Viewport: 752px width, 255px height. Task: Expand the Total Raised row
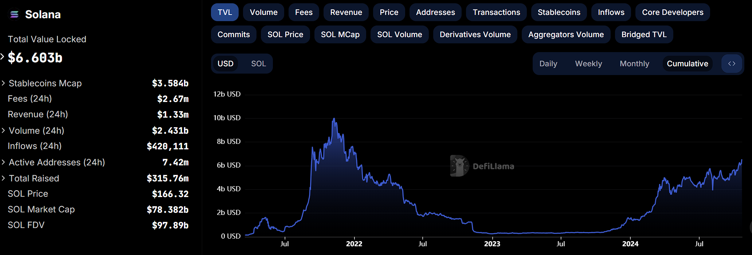3,178
